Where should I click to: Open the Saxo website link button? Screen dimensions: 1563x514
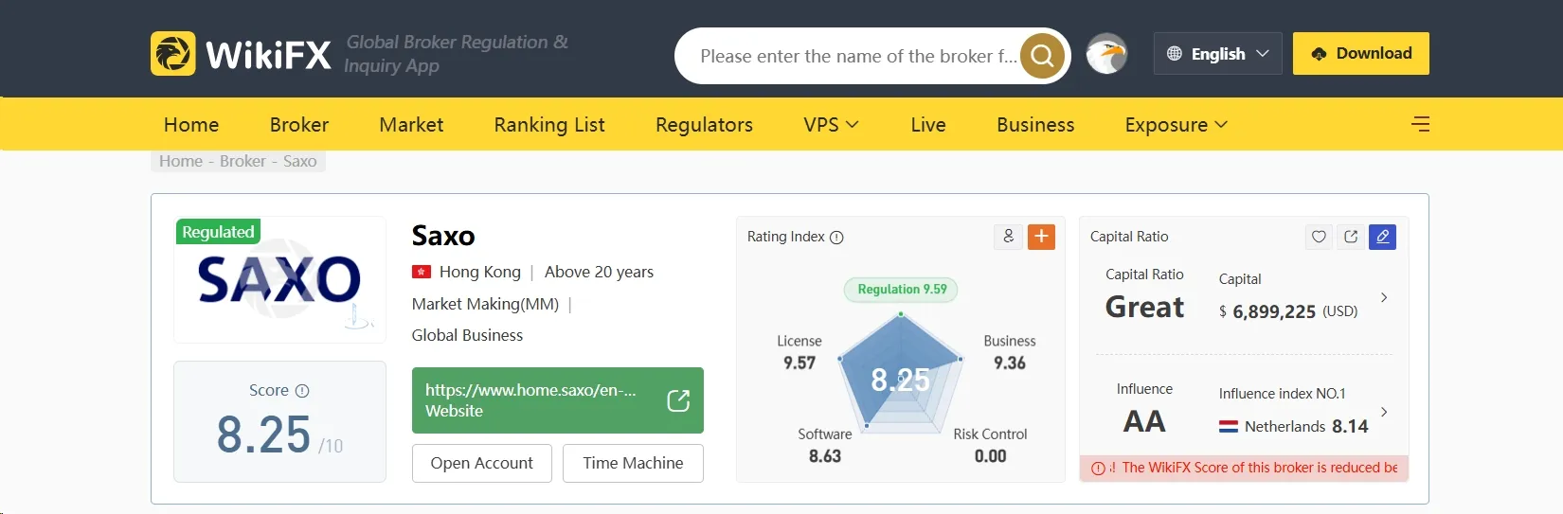click(558, 400)
